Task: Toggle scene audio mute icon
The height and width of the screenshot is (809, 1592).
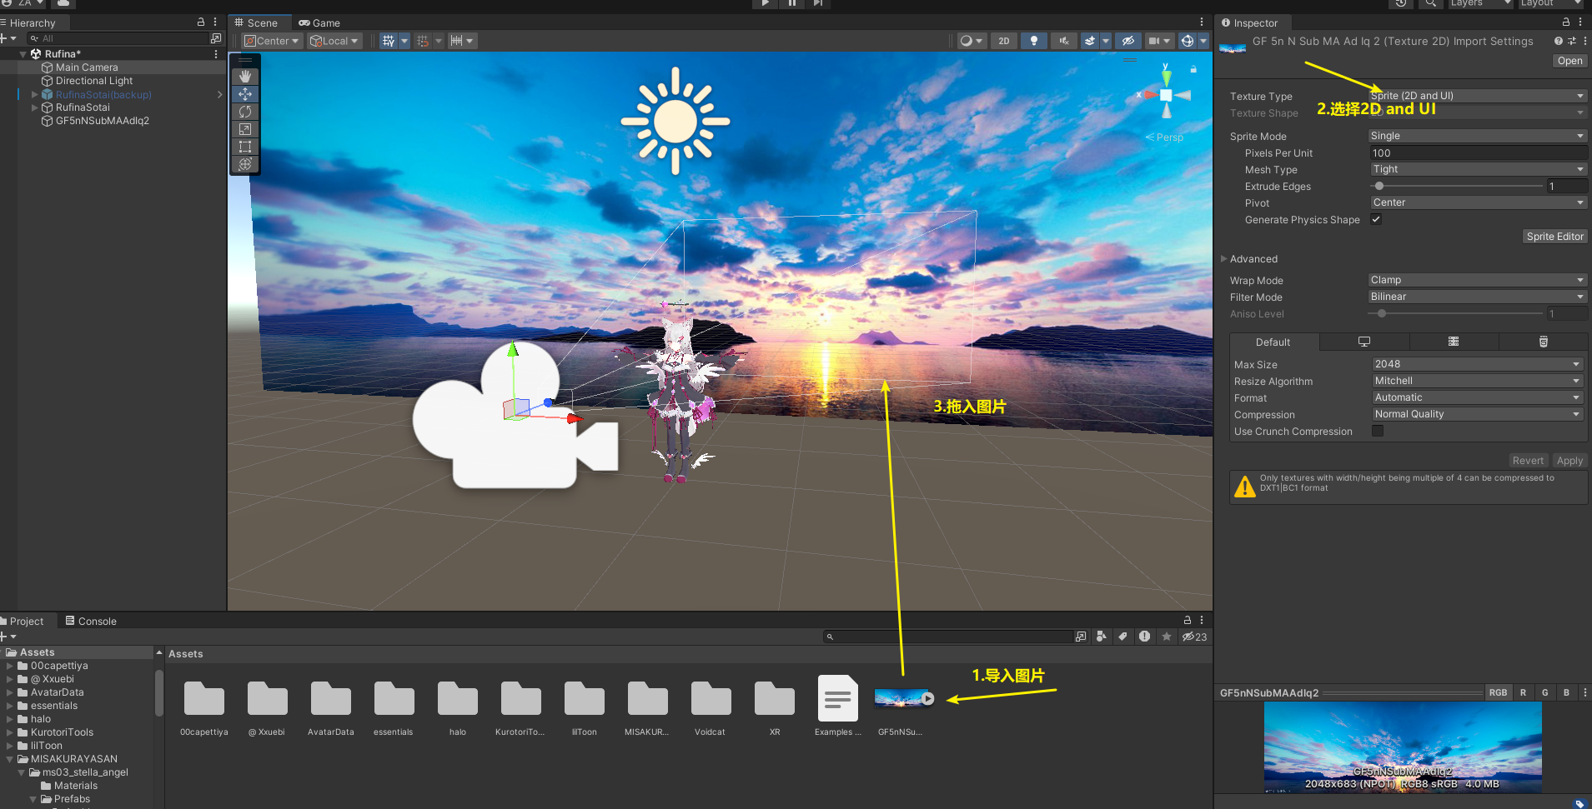Action: [x=1063, y=41]
